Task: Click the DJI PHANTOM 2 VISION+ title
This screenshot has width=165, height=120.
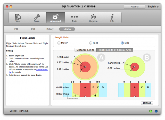Action: coord(79,6)
